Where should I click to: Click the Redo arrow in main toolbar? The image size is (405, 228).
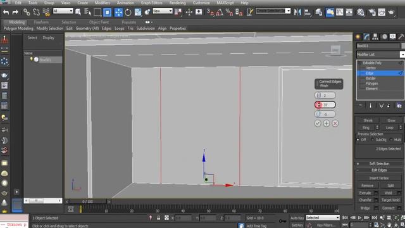coord(15,12)
